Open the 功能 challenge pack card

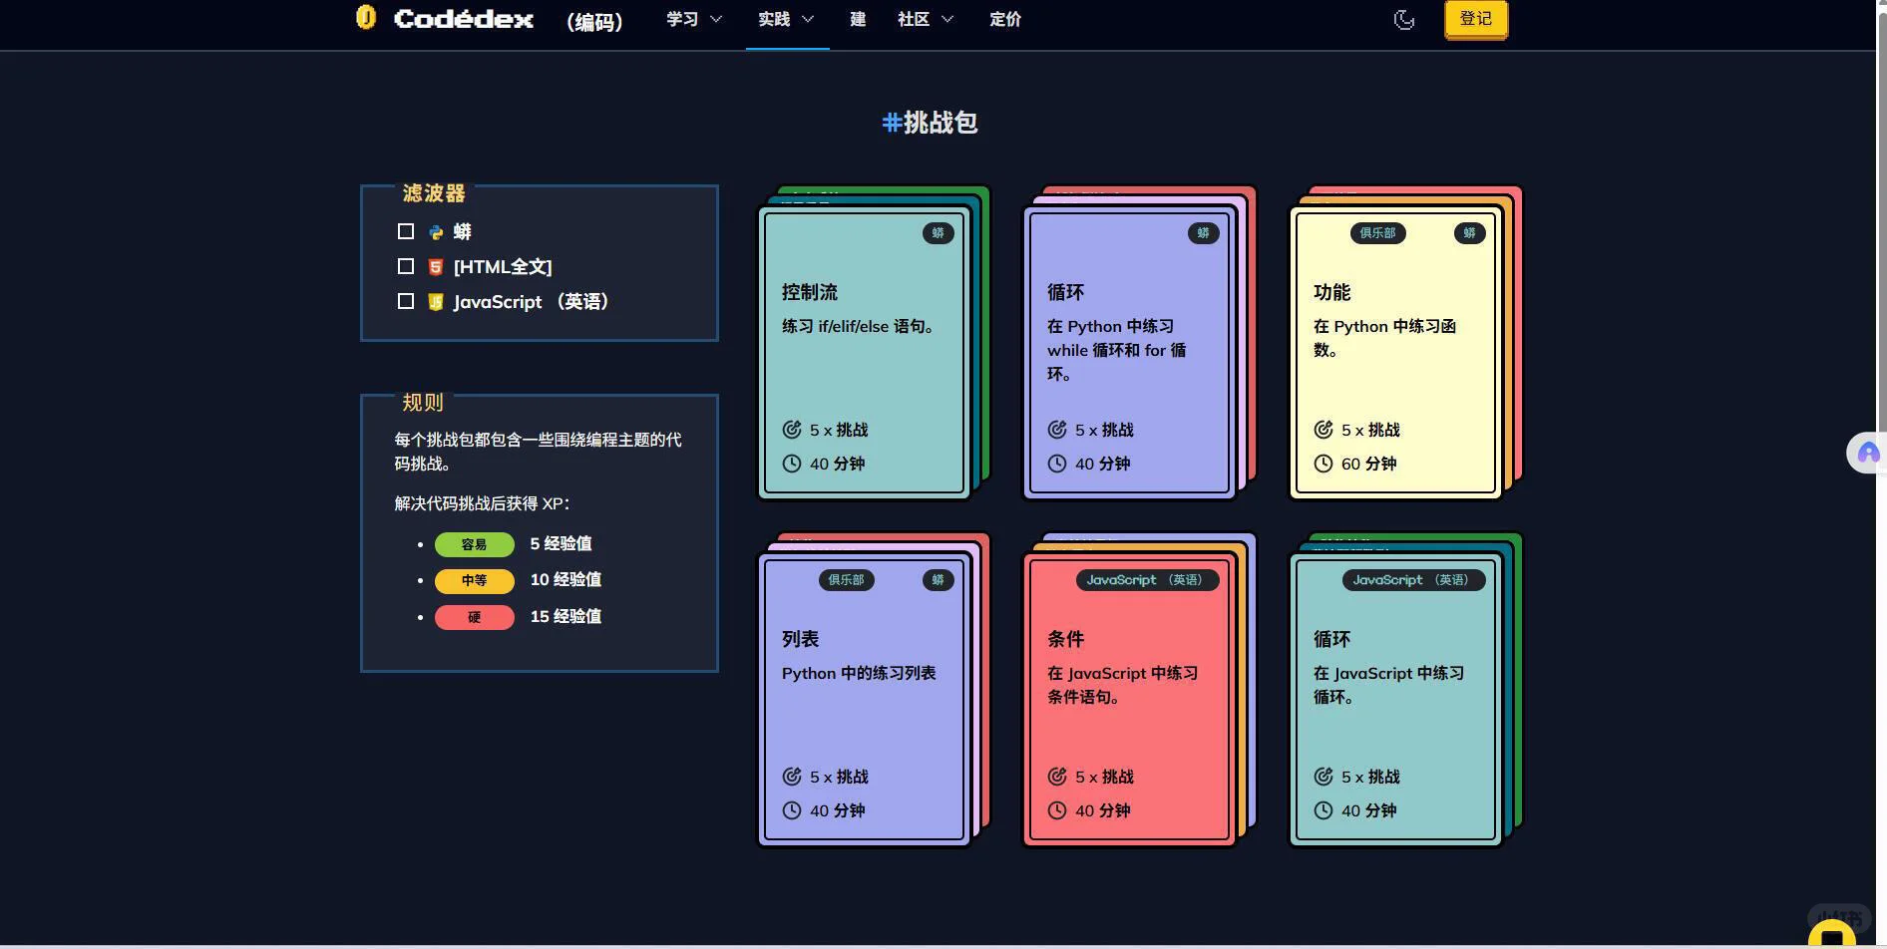(x=1395, y=349)
